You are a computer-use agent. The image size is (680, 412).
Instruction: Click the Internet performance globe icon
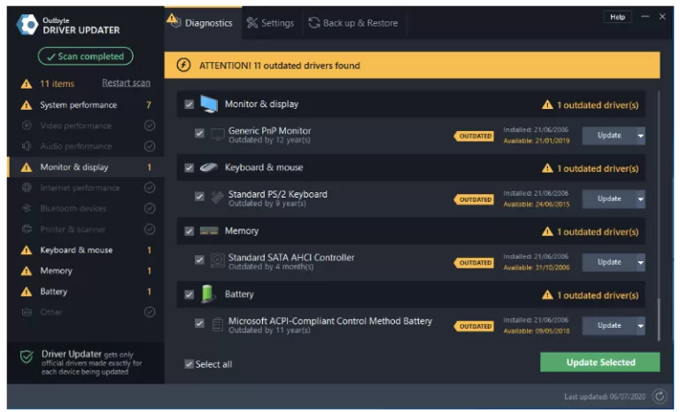[27, 188]
